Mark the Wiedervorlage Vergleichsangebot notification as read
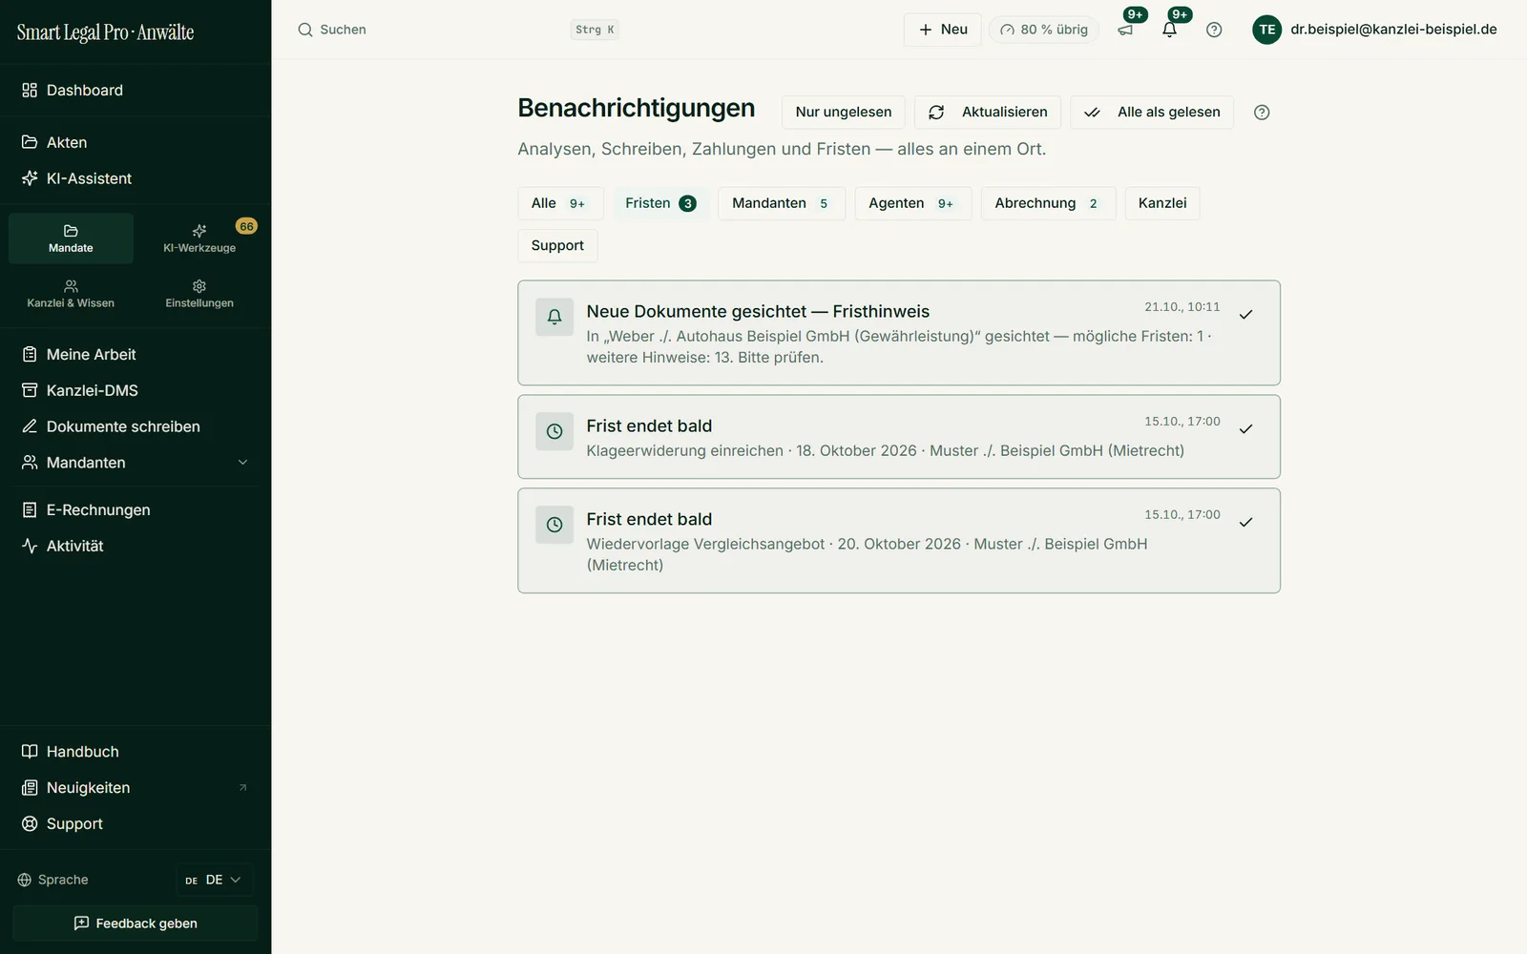 (1245, 523)
